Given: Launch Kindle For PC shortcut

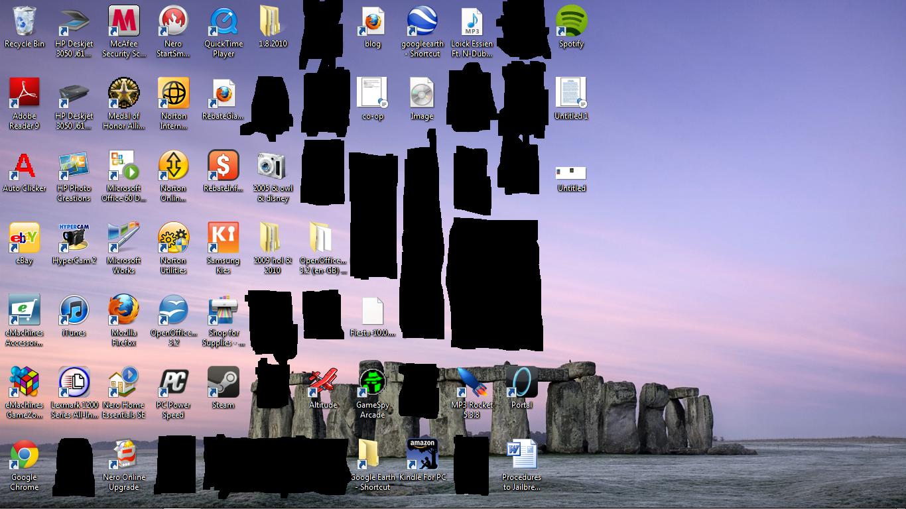Looking at the screenshot, I should 422,455.
